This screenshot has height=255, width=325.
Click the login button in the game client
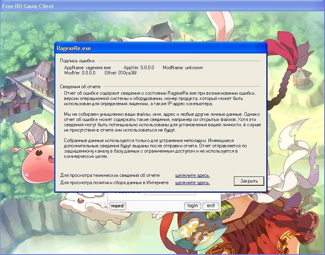(192, 206)
